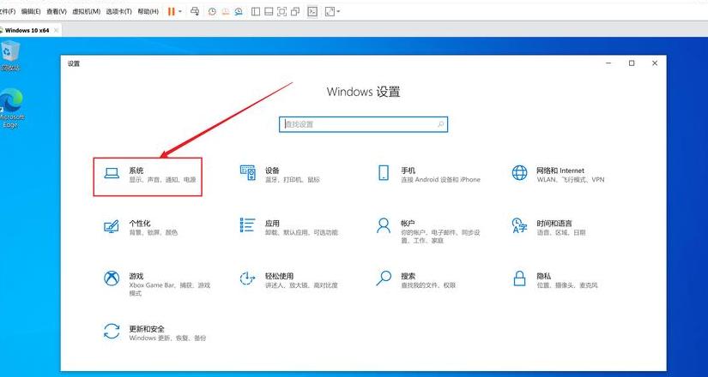708x377 pixels.
Task: Click the 系统 heading text
Action: tap(136, 171)
